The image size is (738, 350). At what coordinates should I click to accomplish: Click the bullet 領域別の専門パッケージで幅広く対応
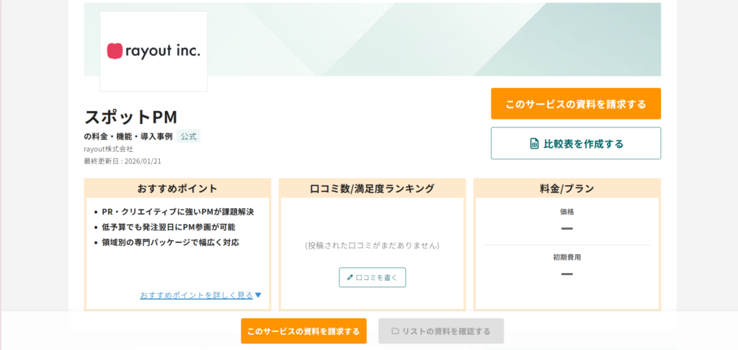(x=170, y=242)
